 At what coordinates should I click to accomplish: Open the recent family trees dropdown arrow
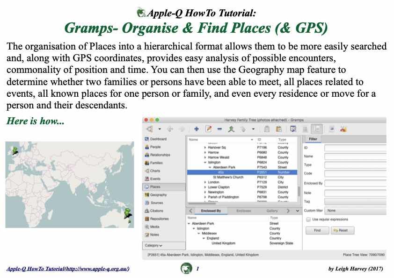160,129
